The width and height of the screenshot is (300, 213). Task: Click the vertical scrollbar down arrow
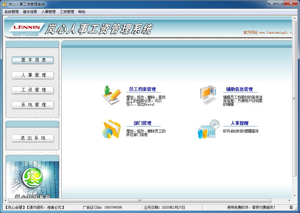click(294, 196)
